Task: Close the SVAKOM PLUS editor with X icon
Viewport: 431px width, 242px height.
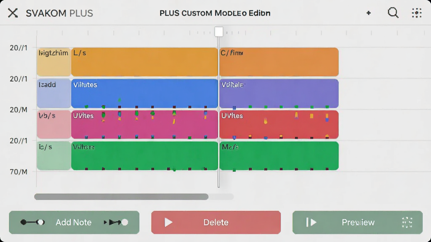Action: [x=13, y=13]
